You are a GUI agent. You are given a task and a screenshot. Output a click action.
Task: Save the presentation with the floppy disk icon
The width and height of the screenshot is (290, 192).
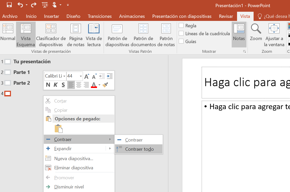9,5
